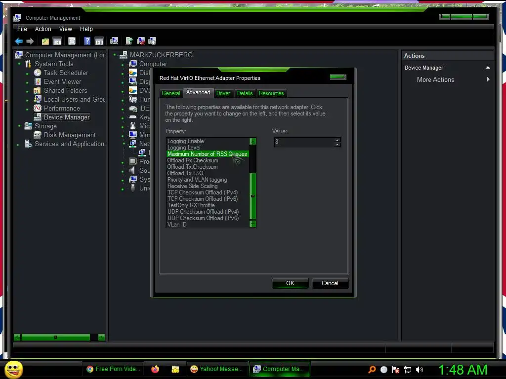Image resolution: width=506 pixels, height=379 pixels.
Task: Click the left pane horizontal scrollbar right arrow
Action: [x=101, y=338]
